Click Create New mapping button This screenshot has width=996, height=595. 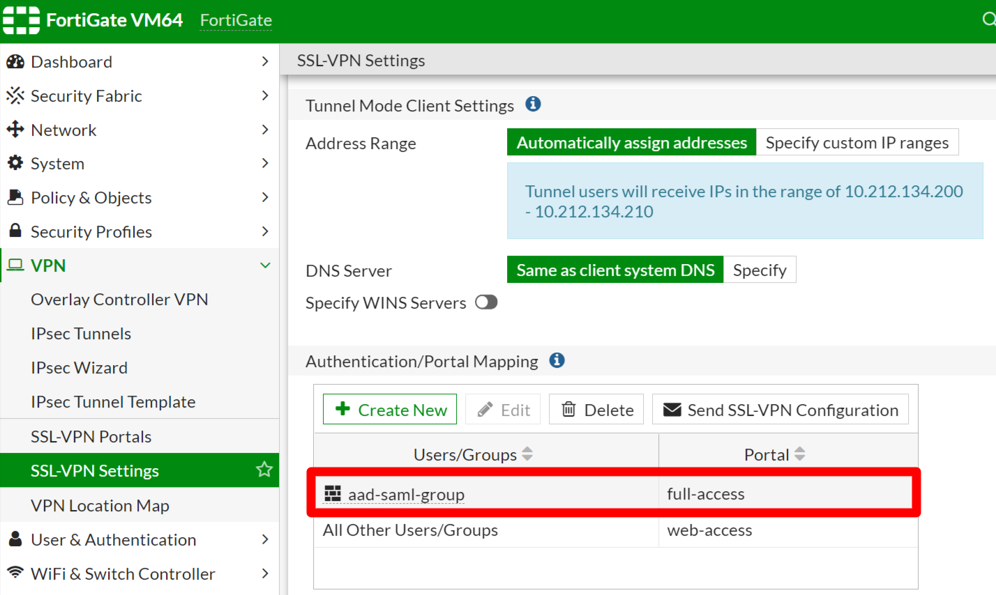click(390, 410)
